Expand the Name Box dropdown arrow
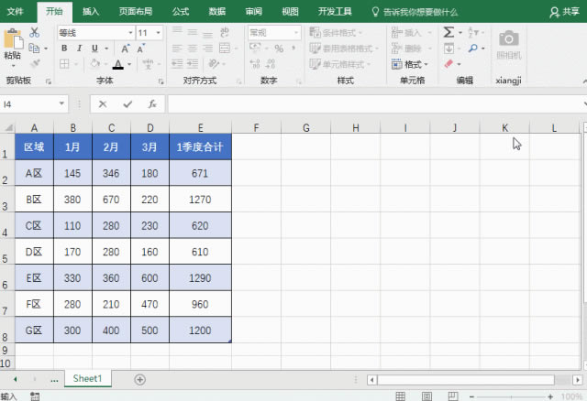 (61, 104)
